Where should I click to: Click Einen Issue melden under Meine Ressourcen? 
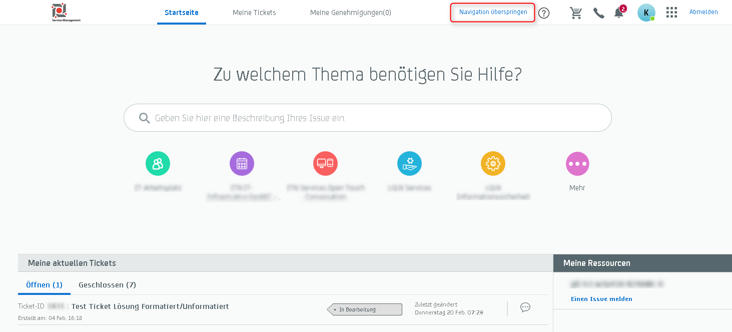pyautogui.click(x=601, y=299)
